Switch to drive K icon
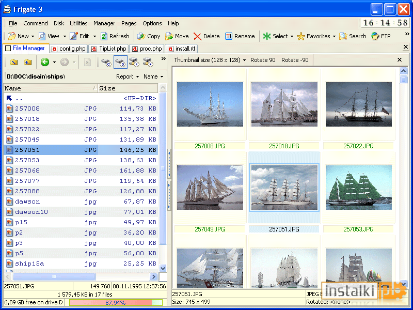 (134, 63)
